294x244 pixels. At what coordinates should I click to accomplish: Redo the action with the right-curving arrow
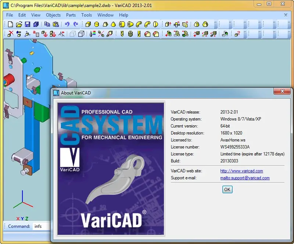[x=76, y=24]
